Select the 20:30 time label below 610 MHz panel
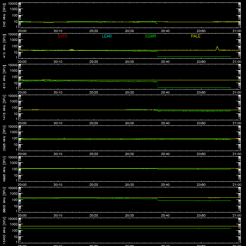 [129, 93]
